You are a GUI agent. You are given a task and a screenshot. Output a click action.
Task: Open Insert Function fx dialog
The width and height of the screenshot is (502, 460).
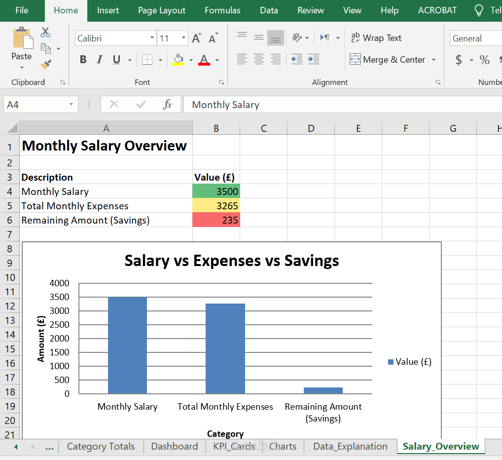click(168, 105)
